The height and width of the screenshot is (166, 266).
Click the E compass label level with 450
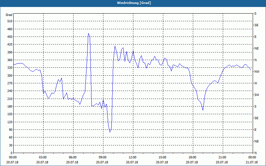(255, 37)
